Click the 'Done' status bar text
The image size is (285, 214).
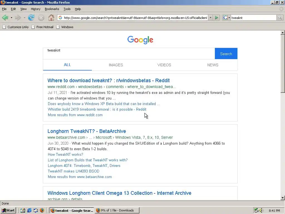(x=5, y=203)
